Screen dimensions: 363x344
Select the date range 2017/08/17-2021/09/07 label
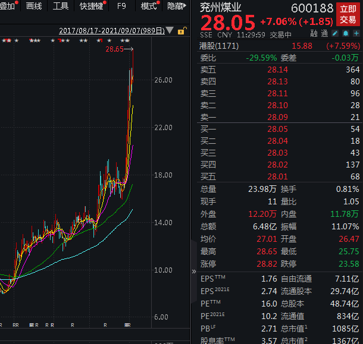(x=112, y=31)
